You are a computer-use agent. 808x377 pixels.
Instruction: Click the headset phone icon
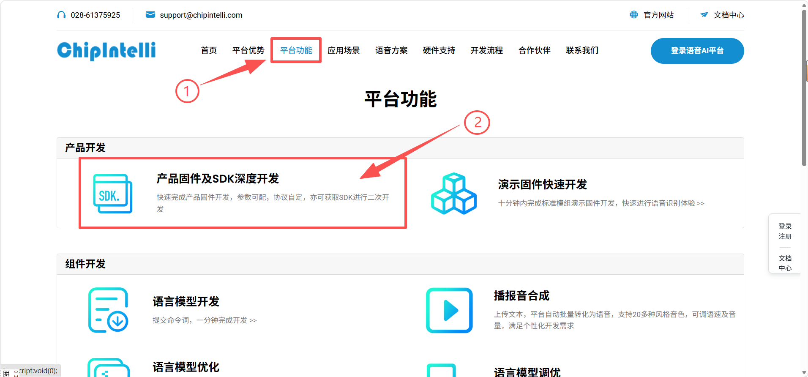point(61,15)
